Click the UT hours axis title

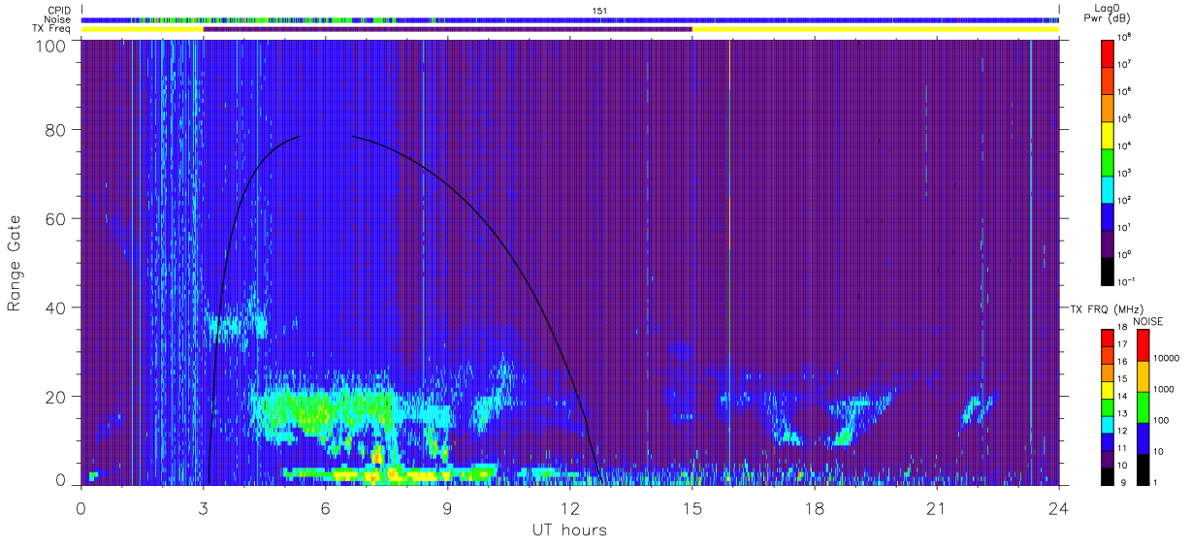[x=569, y=529]
